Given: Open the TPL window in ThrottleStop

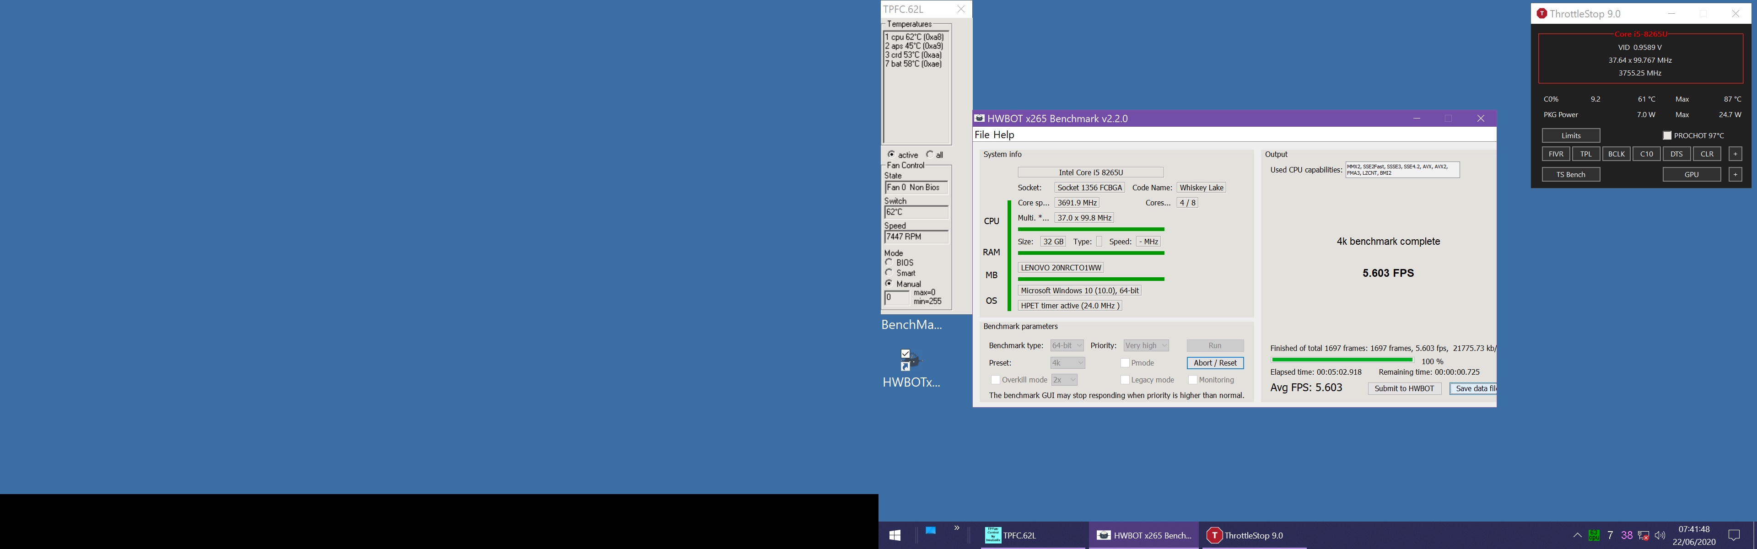Looking at the screenshot, I should point(1586,154).
